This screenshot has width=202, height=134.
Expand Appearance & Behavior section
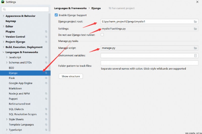pos(3,16)
